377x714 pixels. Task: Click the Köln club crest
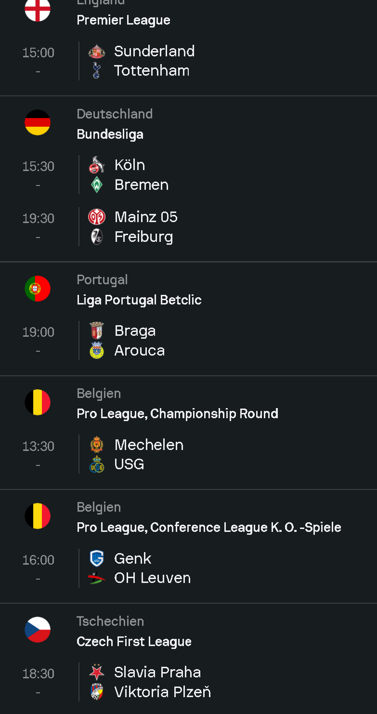pos(97,165)
